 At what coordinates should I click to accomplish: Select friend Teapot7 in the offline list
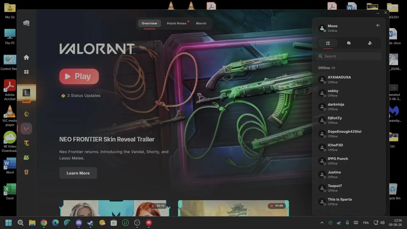[x=349, y=188]
